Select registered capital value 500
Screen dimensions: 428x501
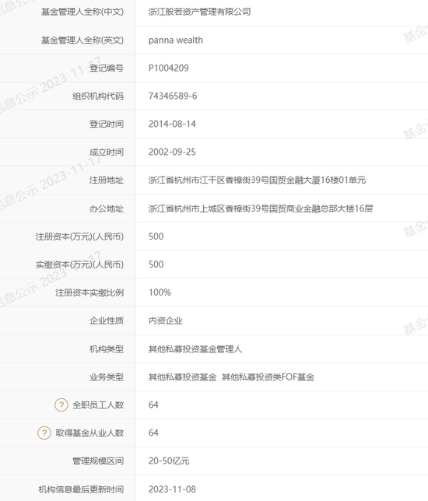[156, 236]
